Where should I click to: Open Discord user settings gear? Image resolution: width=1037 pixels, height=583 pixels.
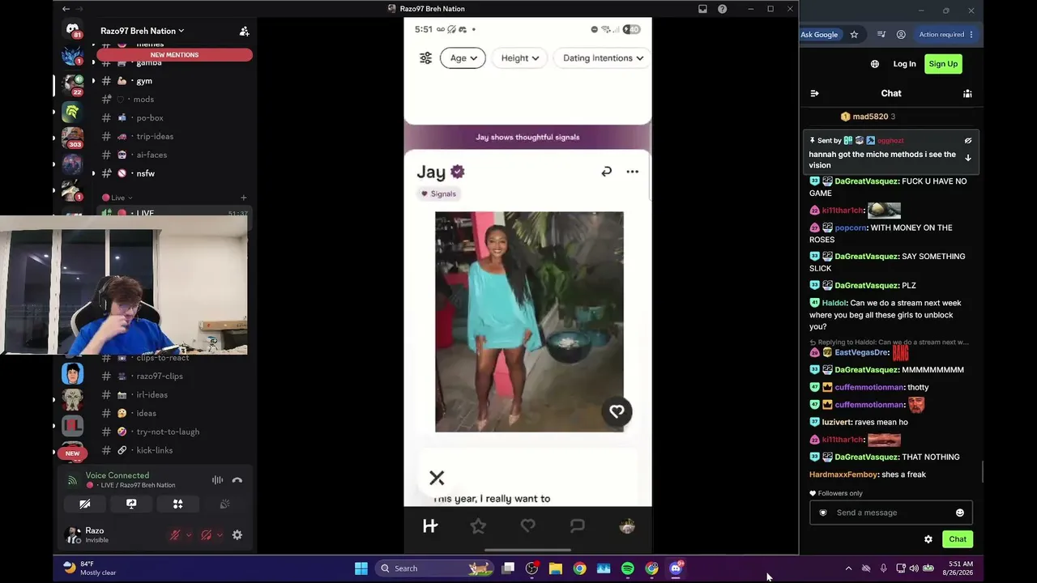(237, 535)
